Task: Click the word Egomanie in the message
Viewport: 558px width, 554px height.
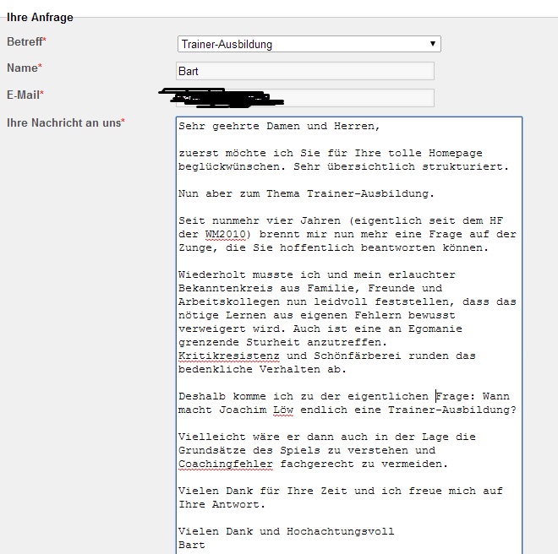Action: pyautogui.click(x=435, y=329)
